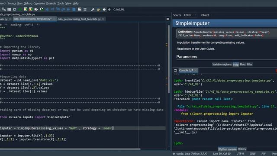
Task: Select the IPython console bottom tab
Action: (x=227, y=149)
